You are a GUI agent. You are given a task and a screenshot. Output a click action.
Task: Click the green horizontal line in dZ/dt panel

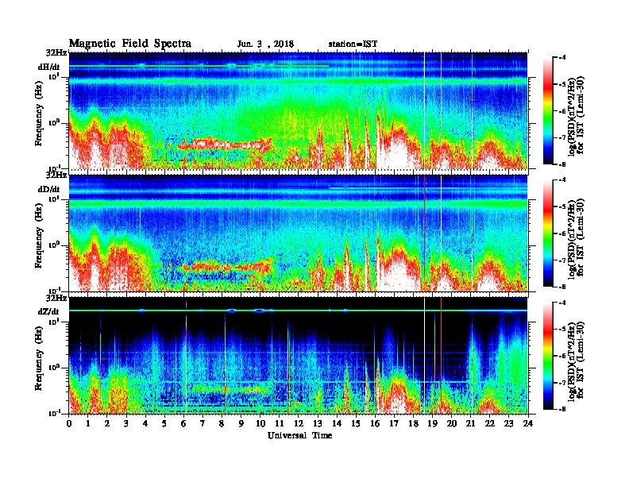[x=299, y=310]
